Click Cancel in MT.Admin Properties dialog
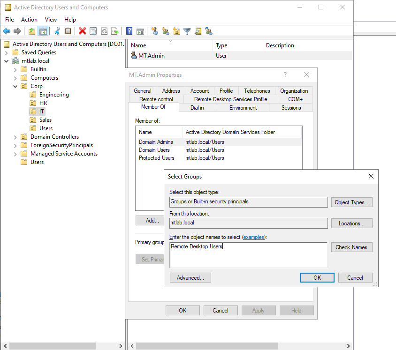Image resolution: width=396 pixels, height=350 pixels. point(221,311)
